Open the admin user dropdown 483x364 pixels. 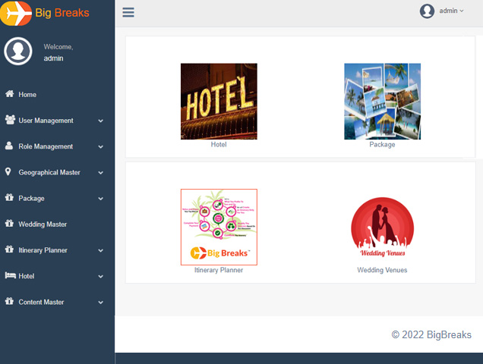(451, 11)
